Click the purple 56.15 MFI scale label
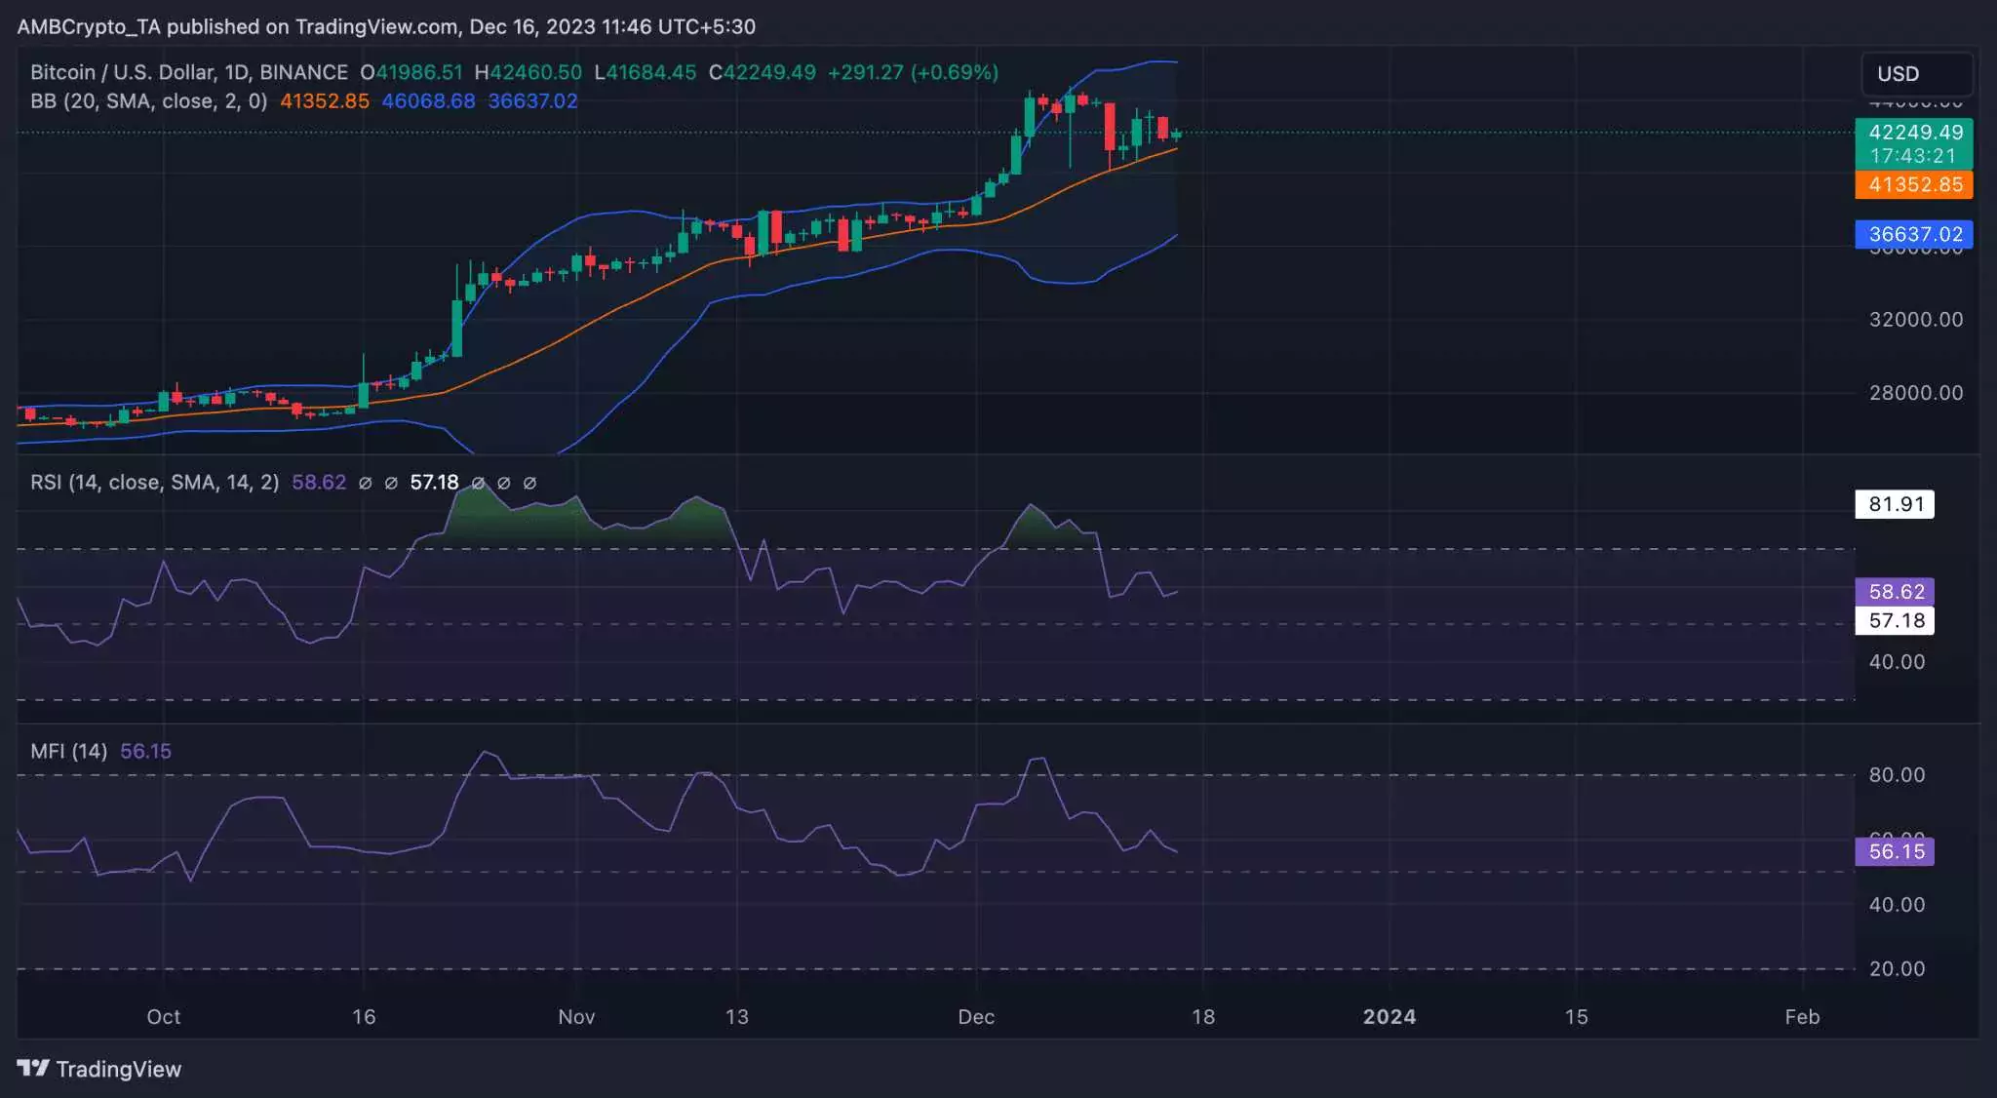The width and height of the screenshot is (1997, 1098). [1895, 851]
